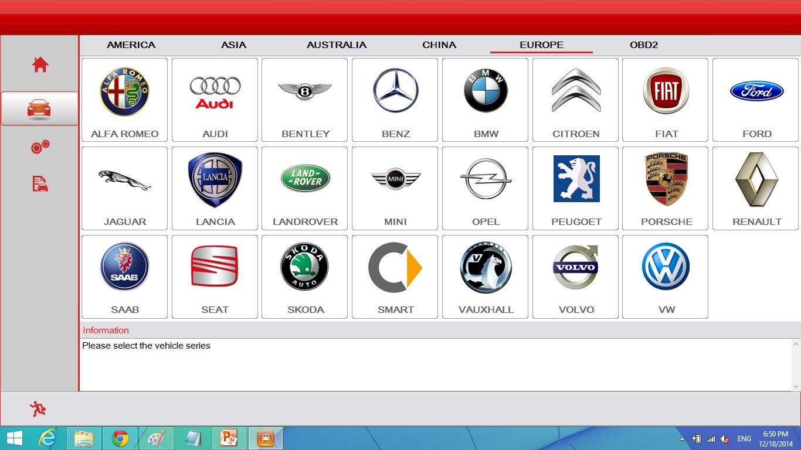Select the Saab brand logo

pyautogui.click(x=125, y=267)
